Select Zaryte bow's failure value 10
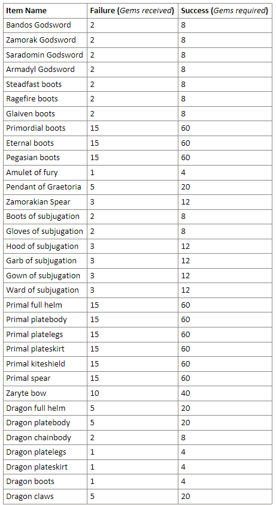Screen dimensions: 276x505 coord(95,393)
